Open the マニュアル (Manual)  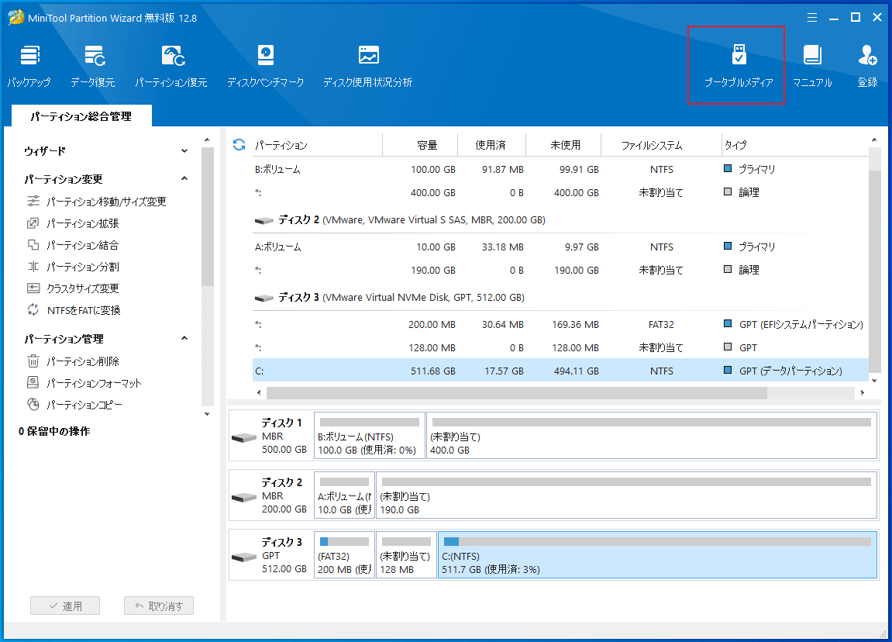click(812, 66)
